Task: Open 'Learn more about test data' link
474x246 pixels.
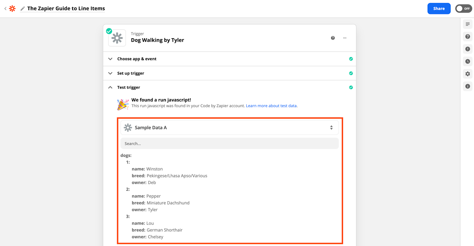Action: pyautogui.click(x=272, y=106)
